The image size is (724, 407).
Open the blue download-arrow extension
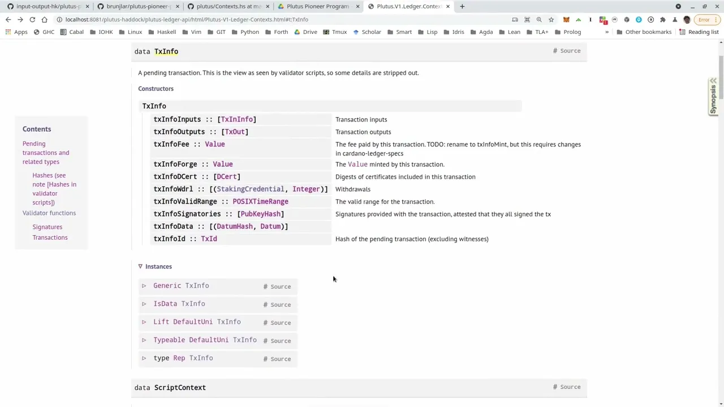[639, 19]
